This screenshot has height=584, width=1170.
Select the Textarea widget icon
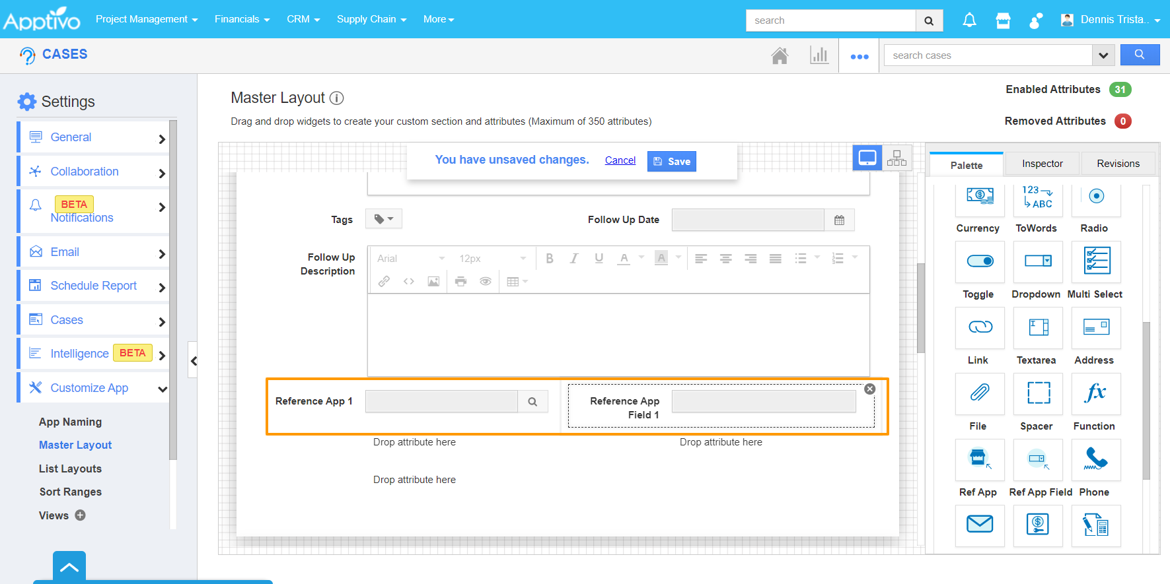[x=1037, y=327]
